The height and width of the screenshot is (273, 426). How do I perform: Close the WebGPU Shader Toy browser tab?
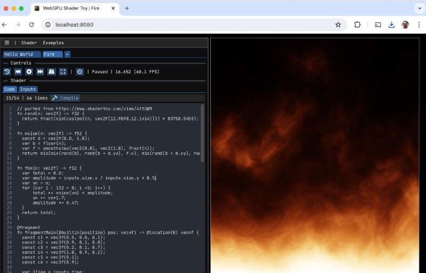(113, 8)
